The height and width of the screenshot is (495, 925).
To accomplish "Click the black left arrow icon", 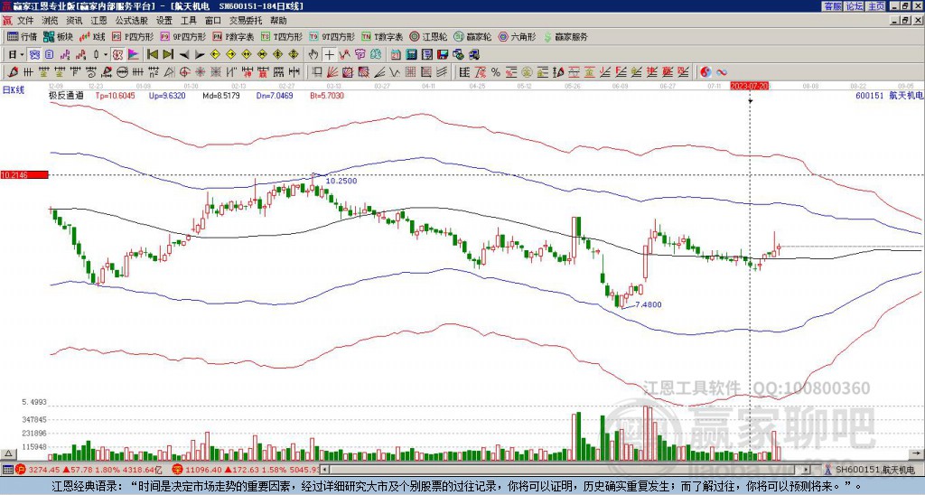I will coord(184,55).
